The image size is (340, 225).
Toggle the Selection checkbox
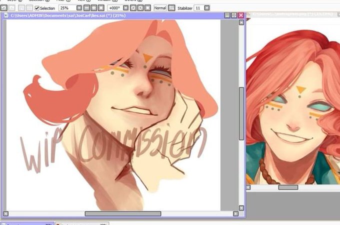(37, 8)
